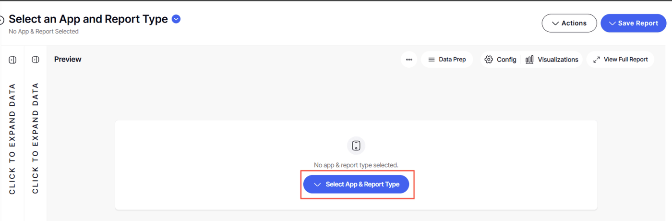Expand the second CLICK TO EXPAND DATA strip
The image size is (672, 221).
pyautogui.click(x=35, y=139)
